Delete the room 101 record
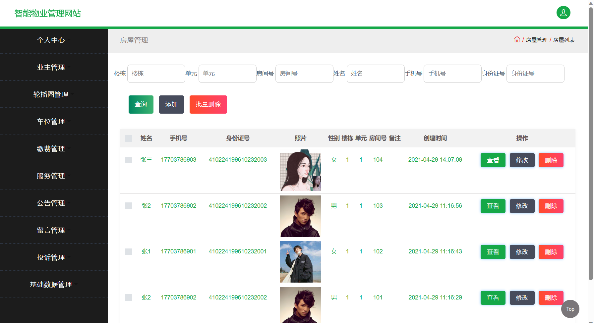 (551, 298)
